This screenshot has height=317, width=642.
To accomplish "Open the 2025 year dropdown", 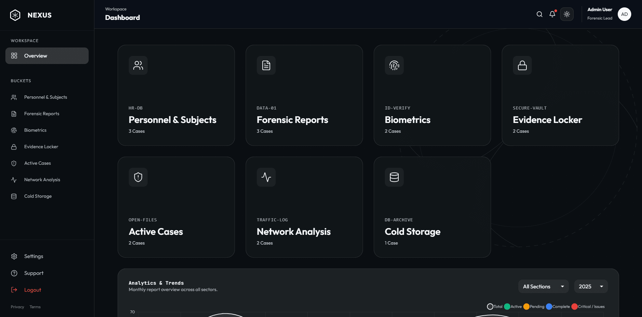I will 590,286.
